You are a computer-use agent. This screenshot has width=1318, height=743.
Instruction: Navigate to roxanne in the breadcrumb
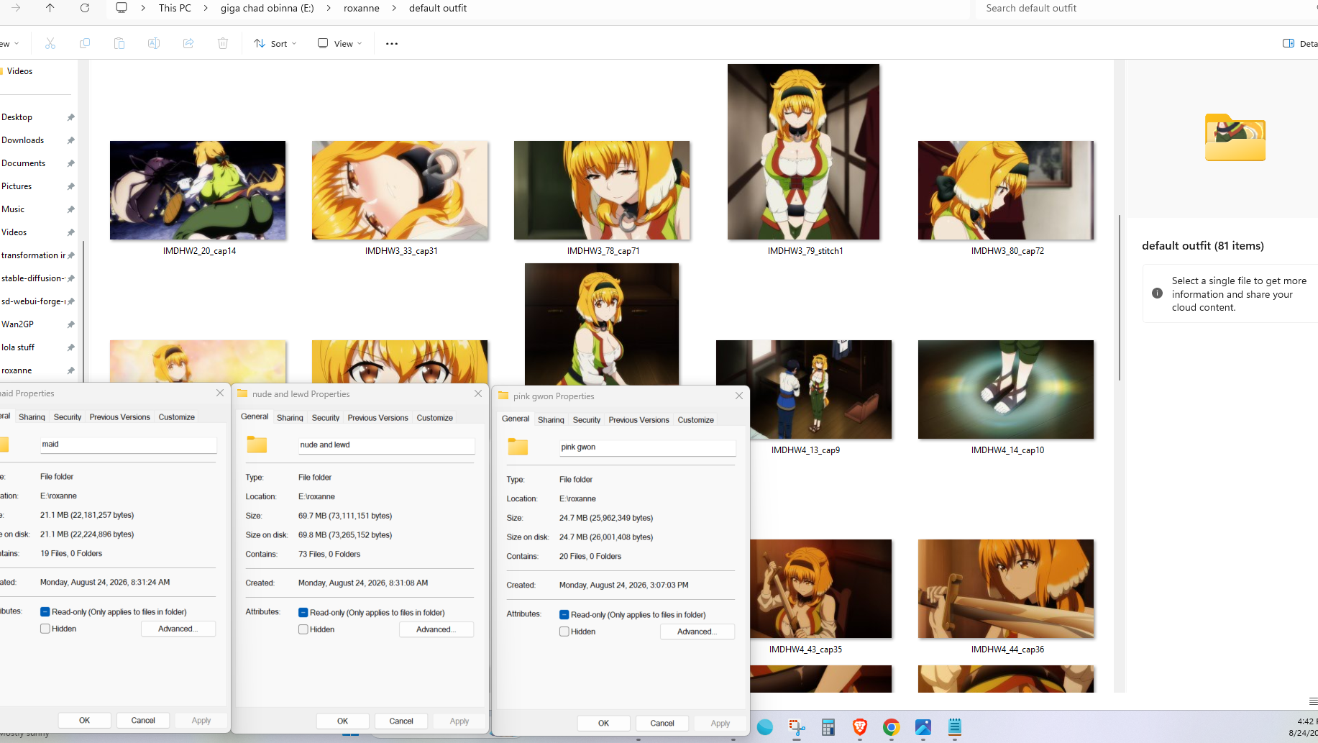click(x=362, y=8)
